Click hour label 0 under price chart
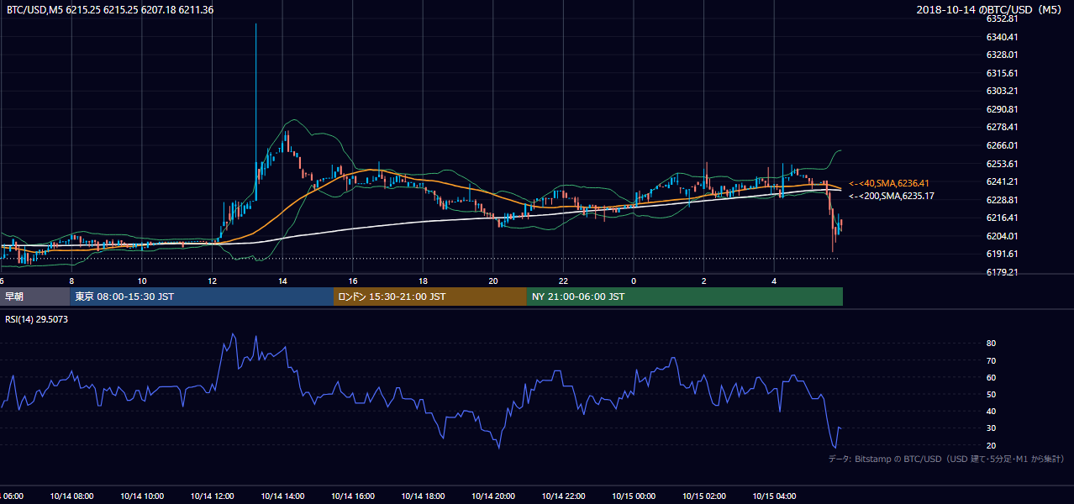This screenshot has height=504, width=1074. (634, 281)
